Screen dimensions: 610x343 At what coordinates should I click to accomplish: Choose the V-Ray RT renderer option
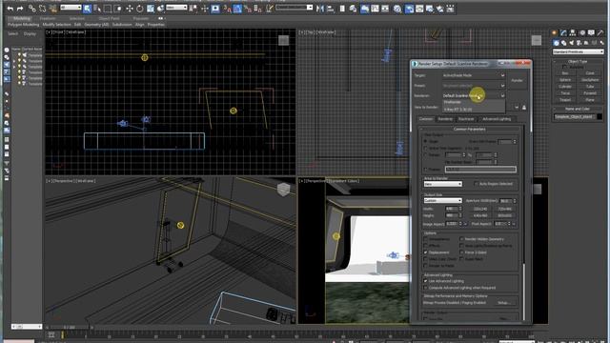[x=474, y=110]
